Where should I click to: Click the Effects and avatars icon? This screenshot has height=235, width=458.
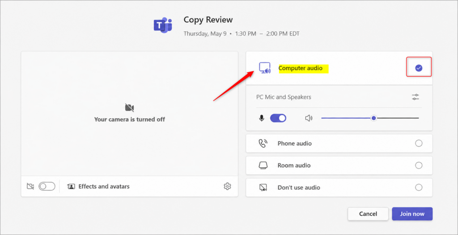click(71, 186)
